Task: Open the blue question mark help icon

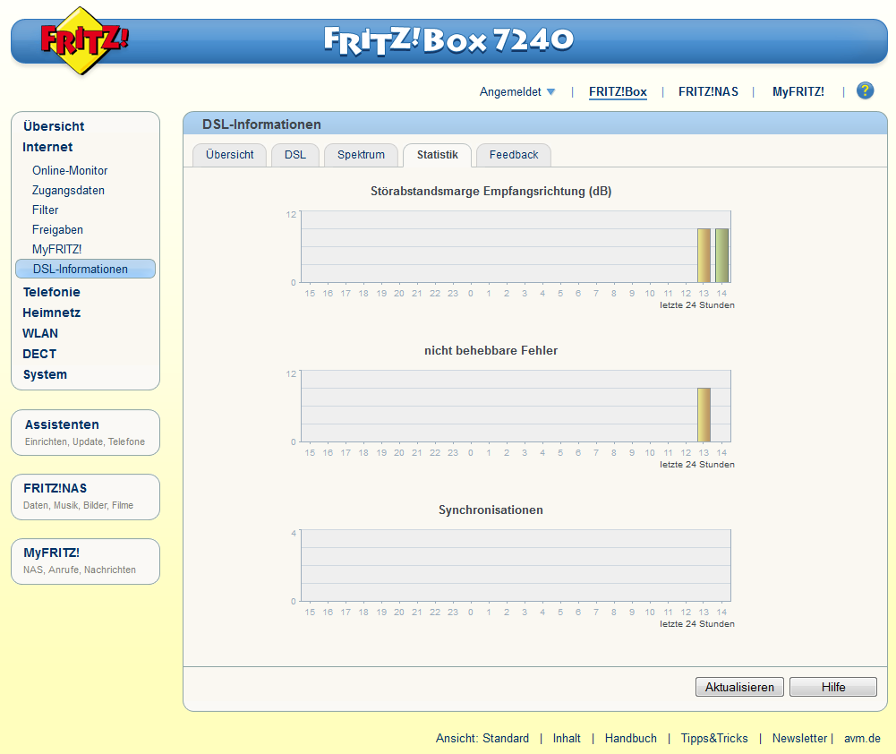Action: [865, 90]
